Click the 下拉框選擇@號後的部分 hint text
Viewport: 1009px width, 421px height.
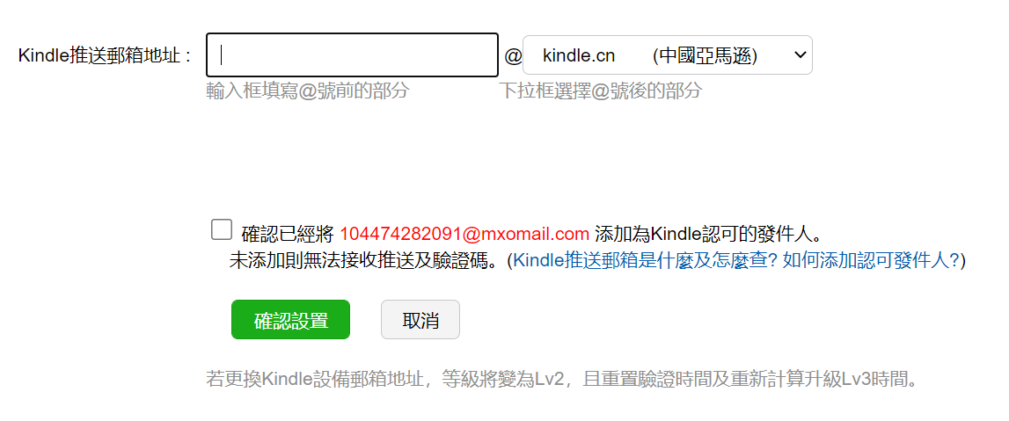(x=600, y=91)
